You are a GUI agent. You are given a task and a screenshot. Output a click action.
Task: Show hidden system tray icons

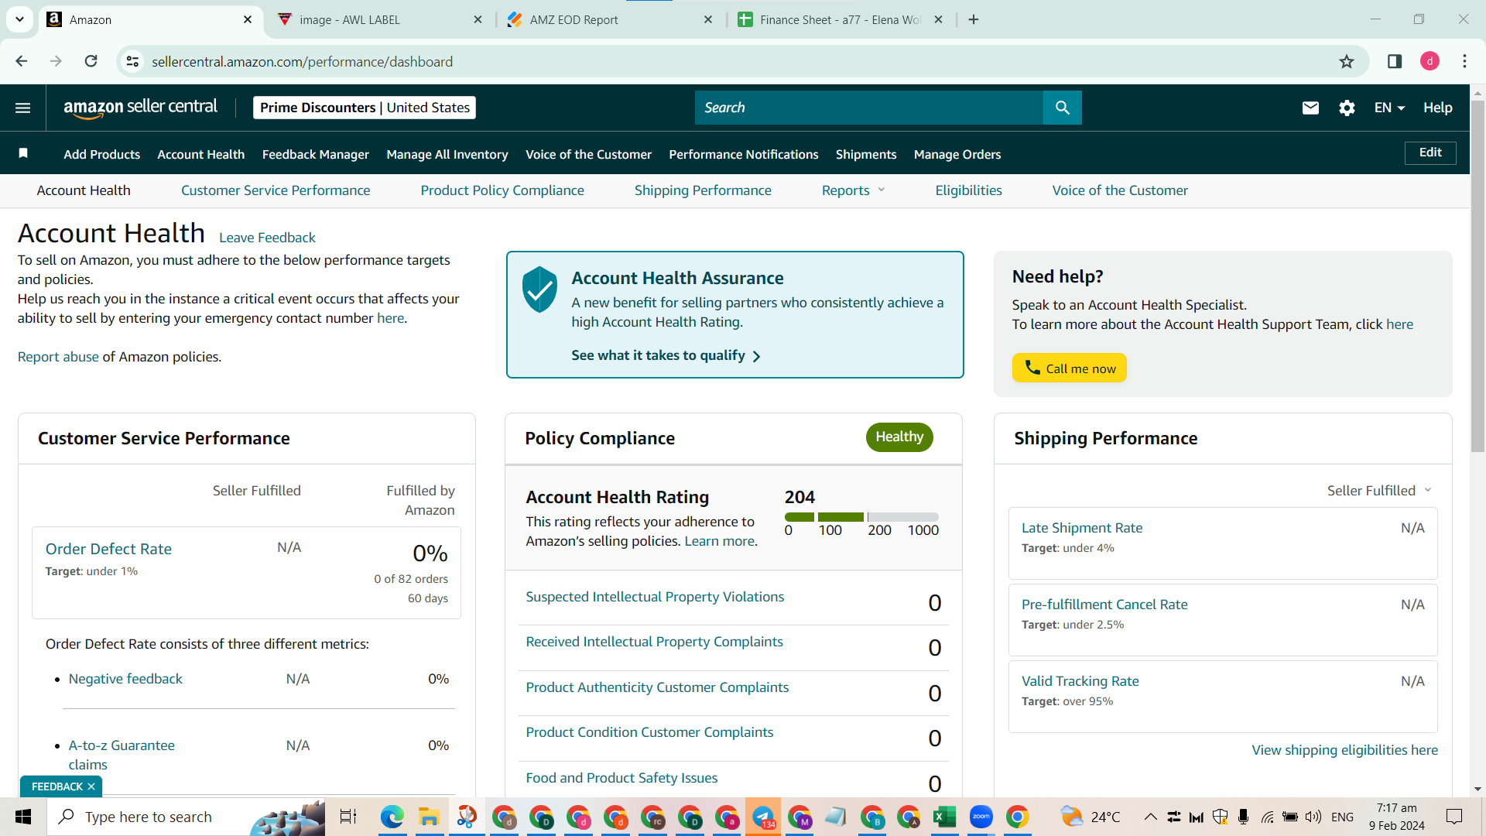pos(1150,817)
